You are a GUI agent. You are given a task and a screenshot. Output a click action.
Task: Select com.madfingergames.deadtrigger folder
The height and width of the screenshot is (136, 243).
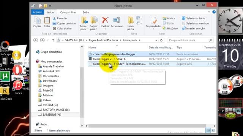coord(152,54)
